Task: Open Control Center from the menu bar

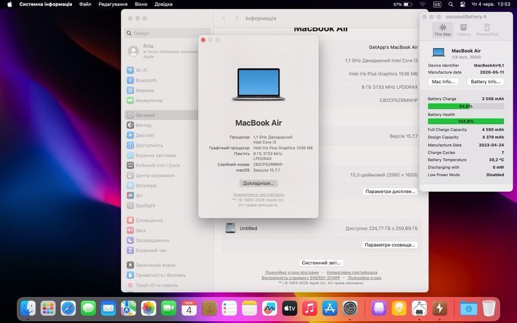Action: (x=463, y=4)
